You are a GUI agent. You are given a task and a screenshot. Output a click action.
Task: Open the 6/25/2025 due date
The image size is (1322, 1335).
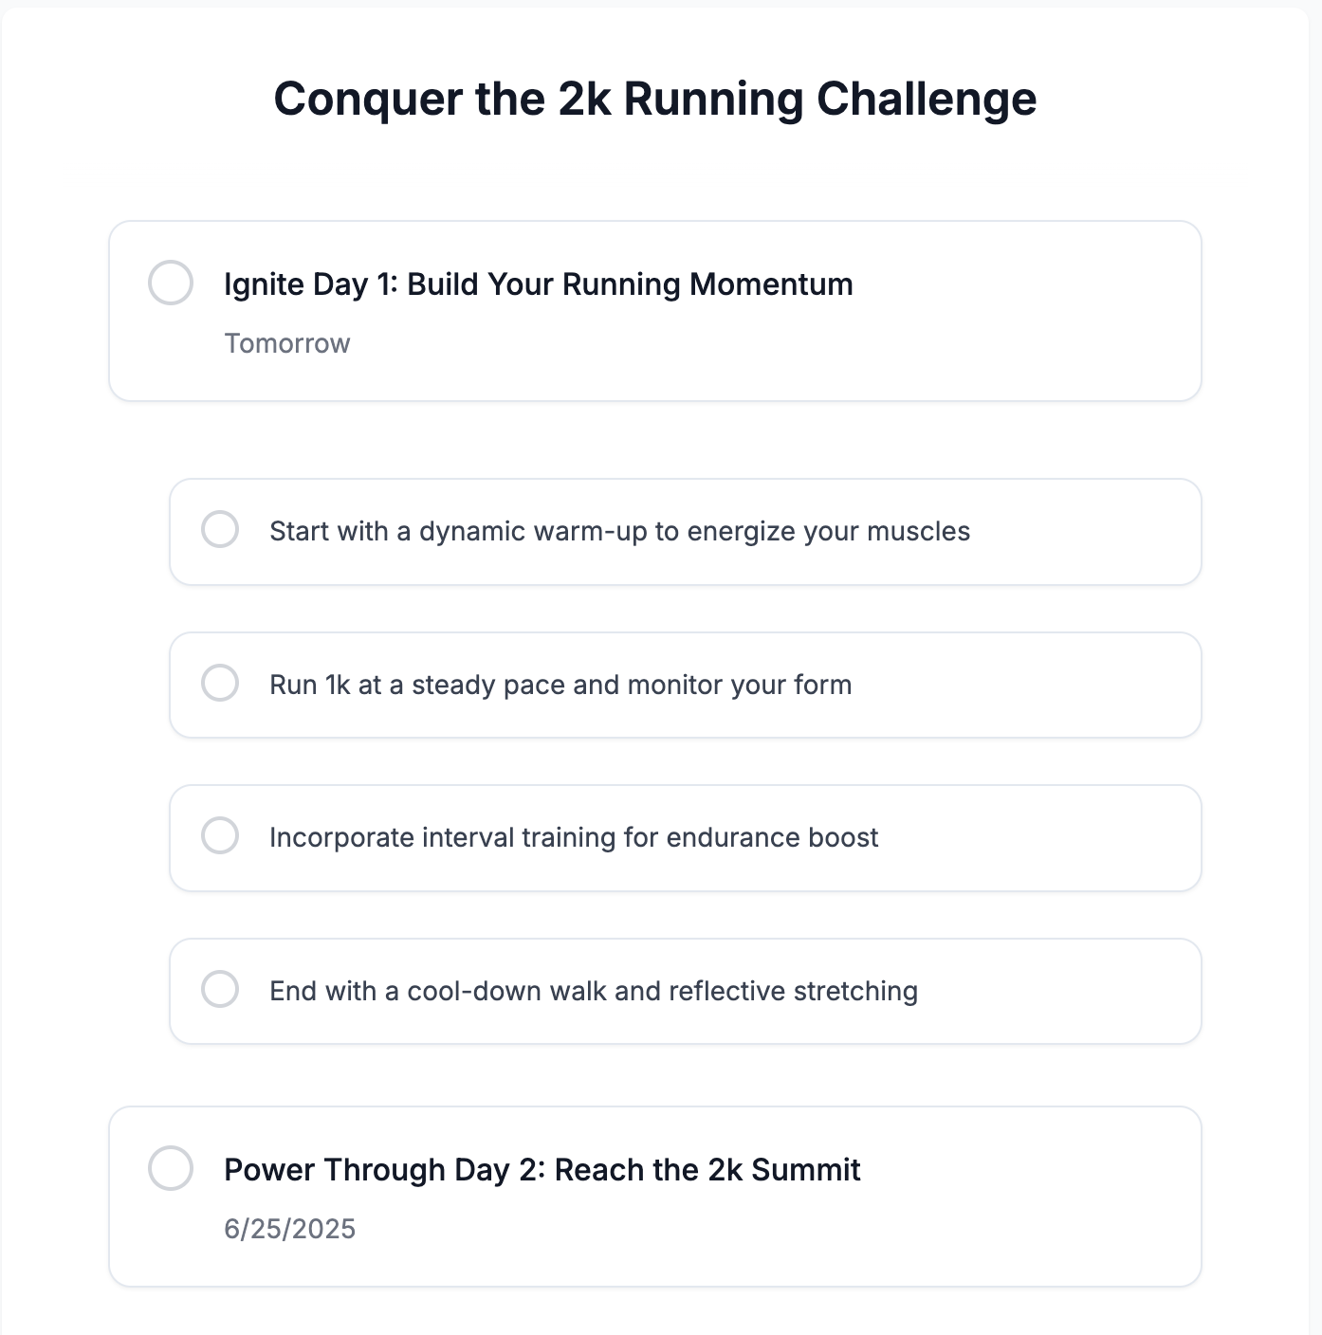coord(290,1229)
